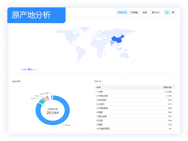
Task: Switch to the donut chart view icon
Action: tap(167, 12)
